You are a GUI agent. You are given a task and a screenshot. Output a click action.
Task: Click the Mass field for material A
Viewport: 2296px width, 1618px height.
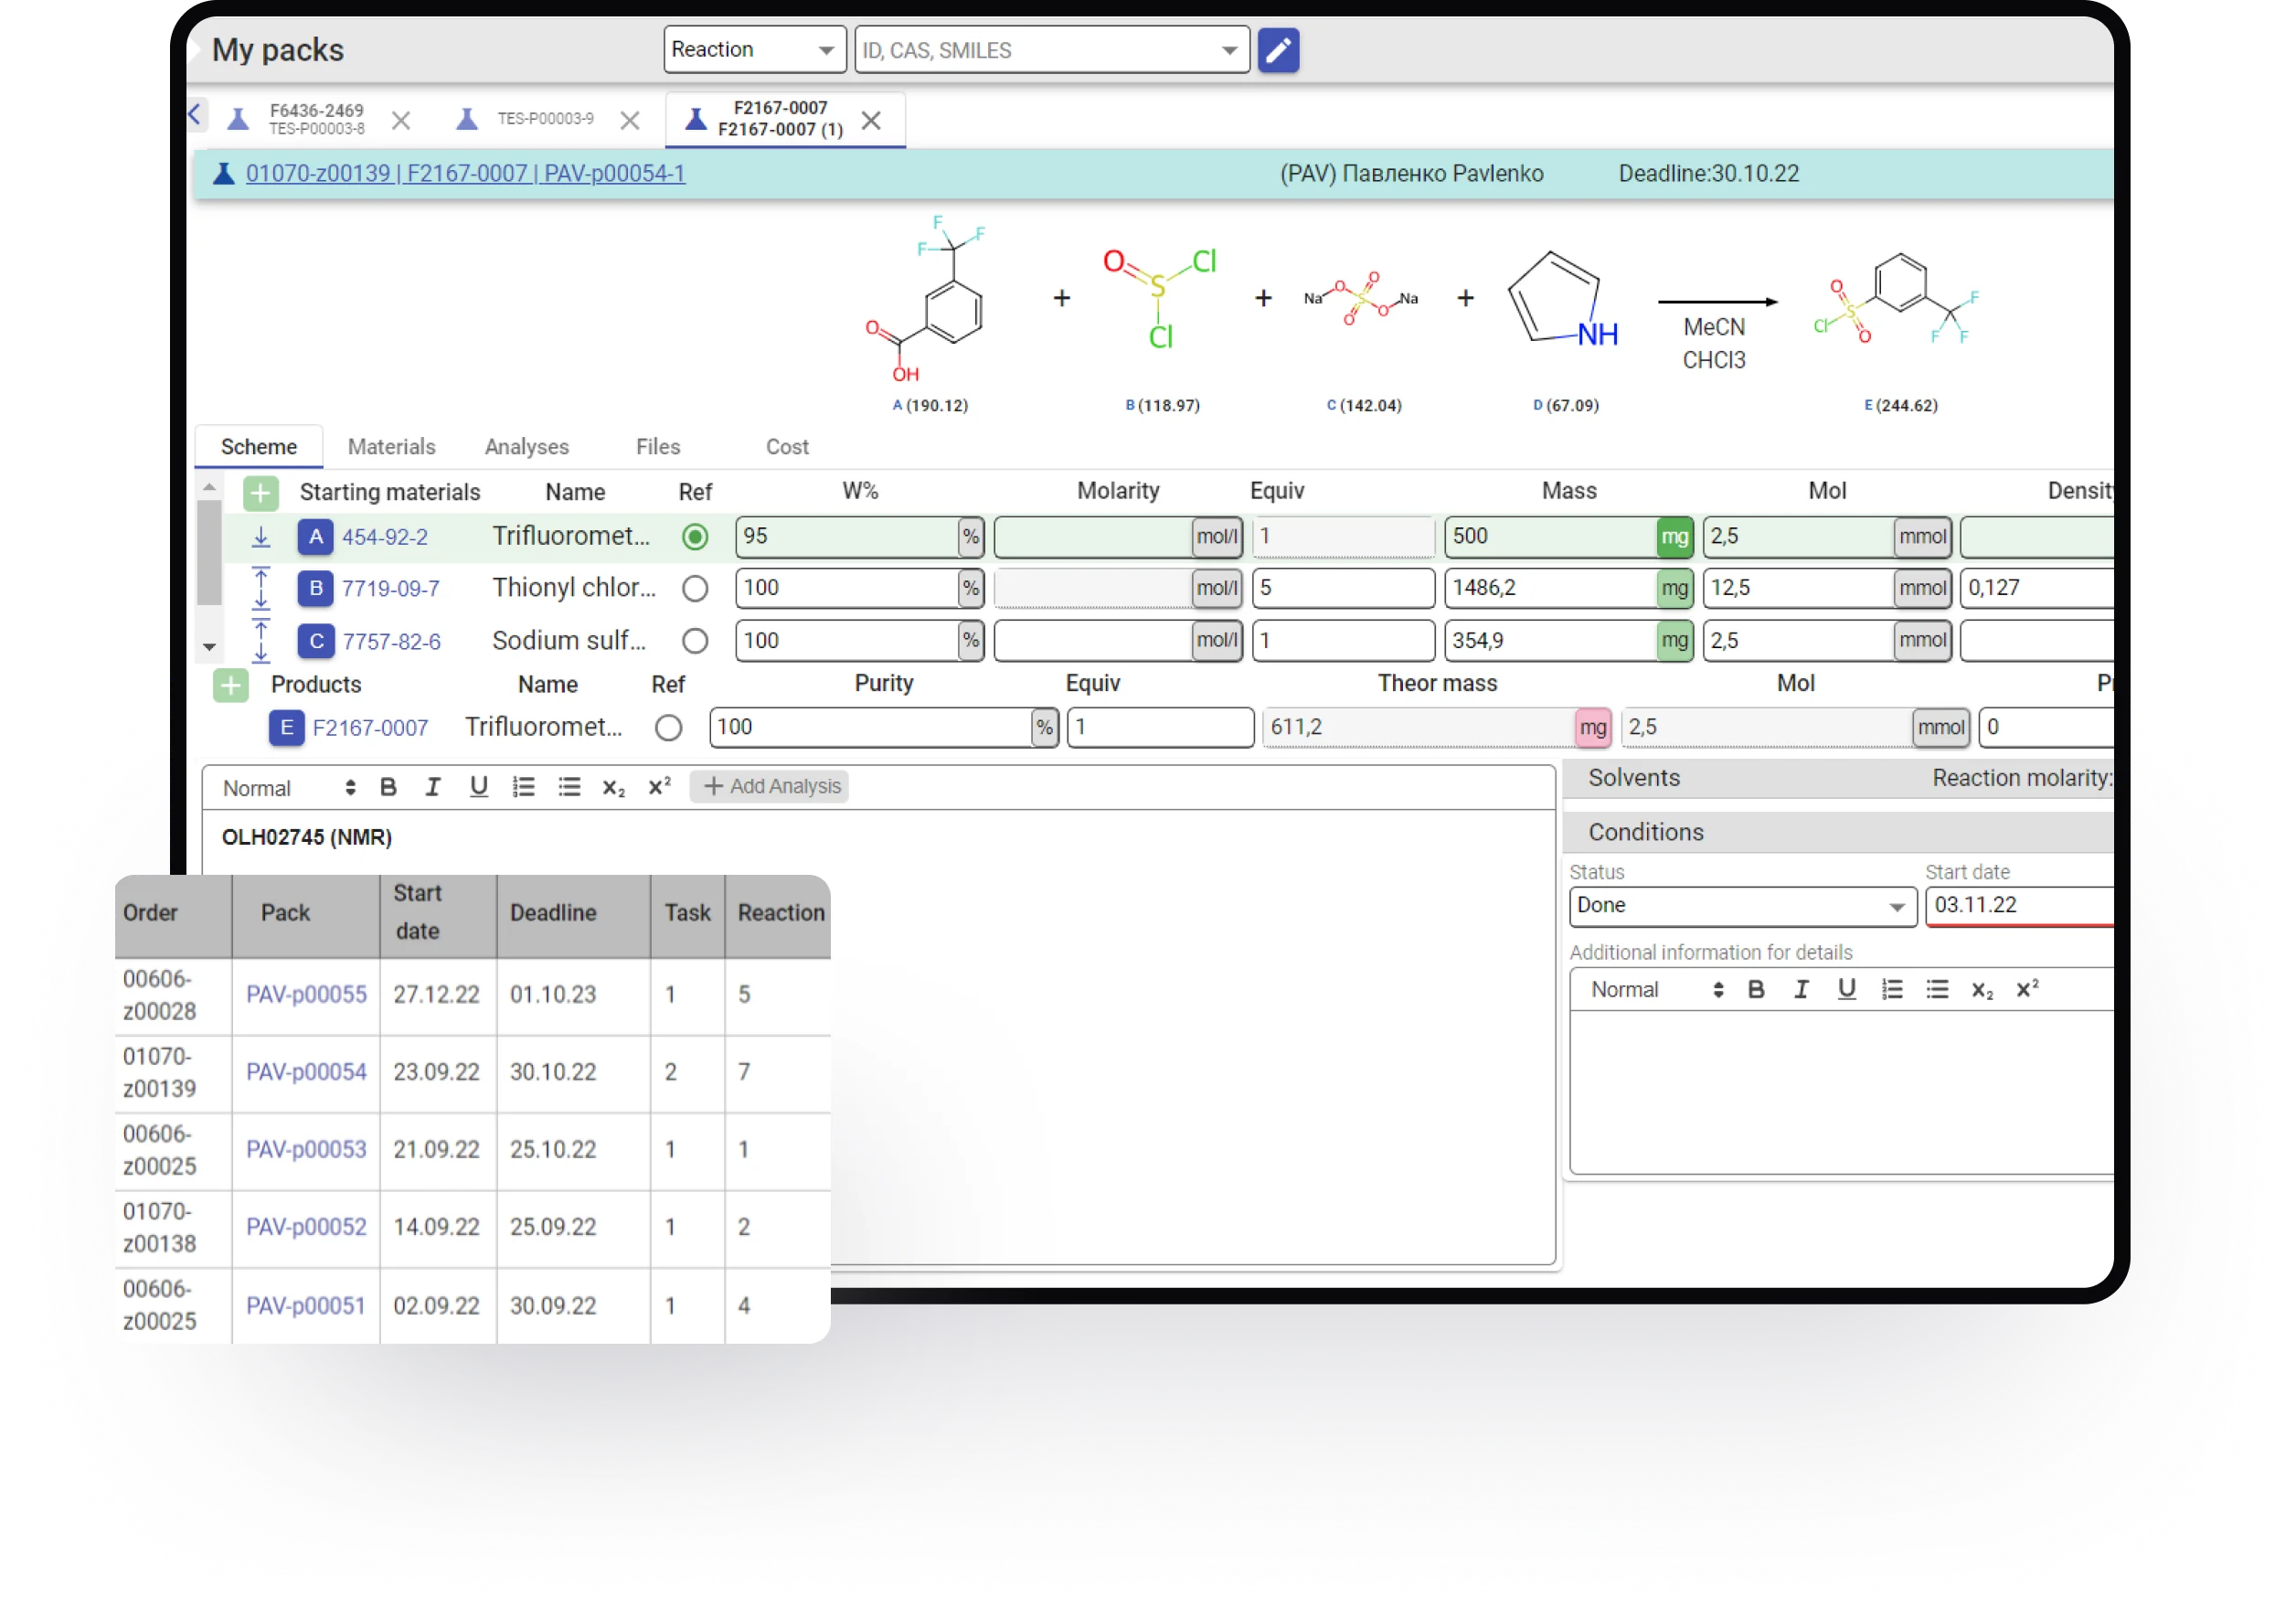(x=1550, y=537)
